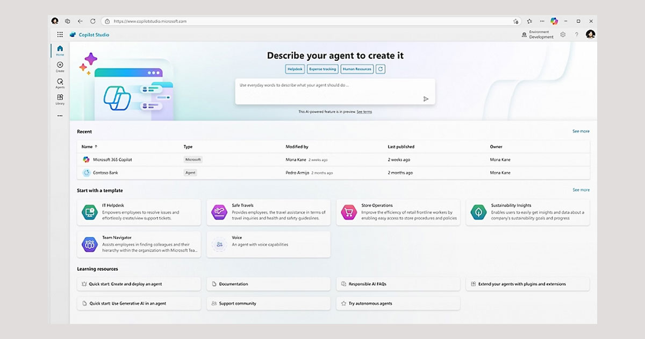Select the Expense tracking suggestion chip

322,69
